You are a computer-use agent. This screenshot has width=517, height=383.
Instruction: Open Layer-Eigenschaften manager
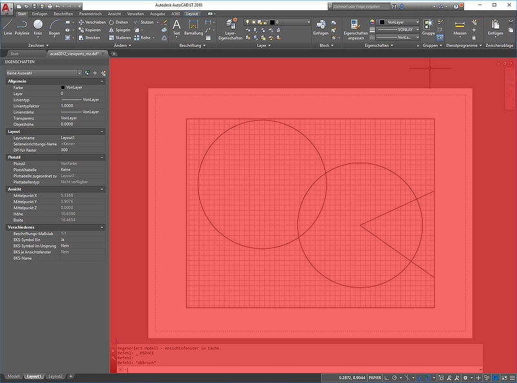coord(230,29)
